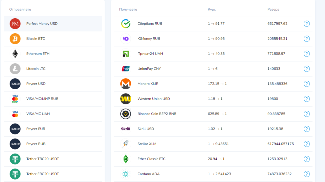
Task: Select Perfect Money USD as send currency
Action: pyautogui.click(x=53, y=24)
